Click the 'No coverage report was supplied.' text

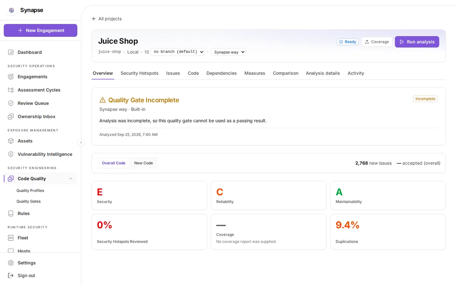(246, 242)
